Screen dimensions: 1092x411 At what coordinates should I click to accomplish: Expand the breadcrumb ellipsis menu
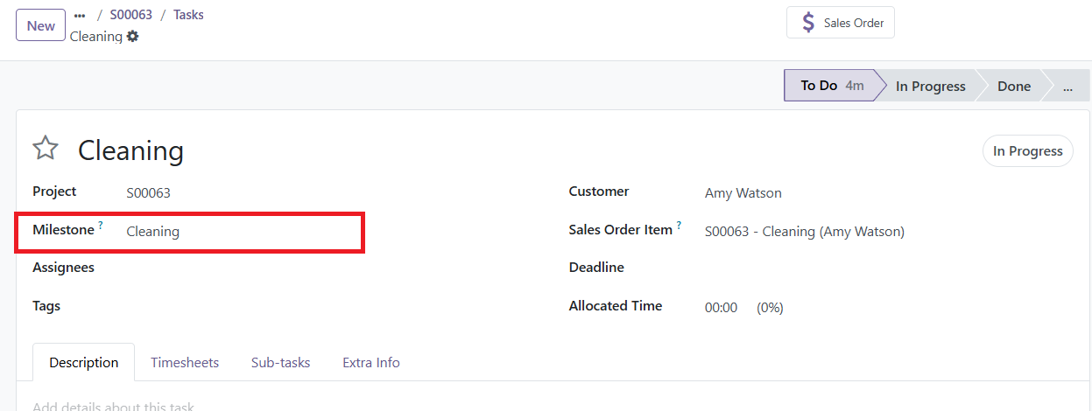(x=80, y=15)
